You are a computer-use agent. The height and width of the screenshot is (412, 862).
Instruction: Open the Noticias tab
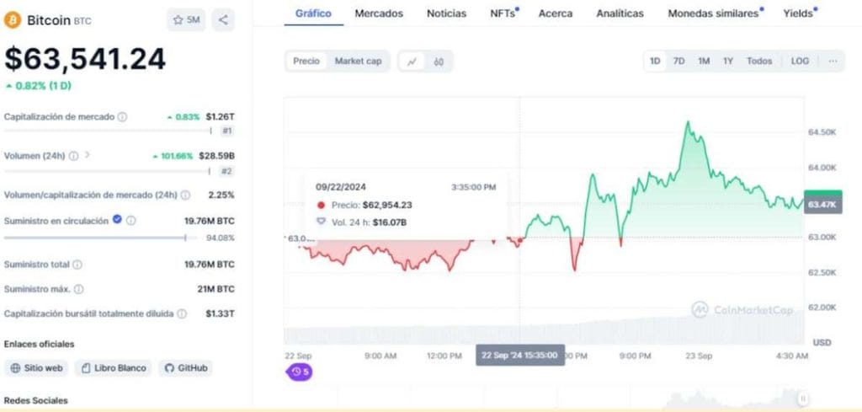tap(446, 13)
